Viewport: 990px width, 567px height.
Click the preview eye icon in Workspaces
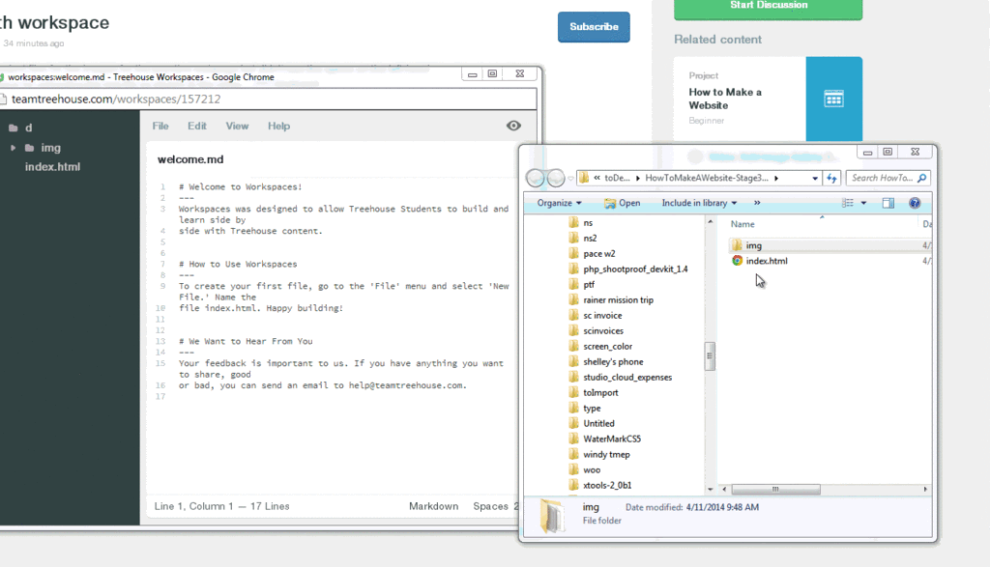(x=513, y=126)
